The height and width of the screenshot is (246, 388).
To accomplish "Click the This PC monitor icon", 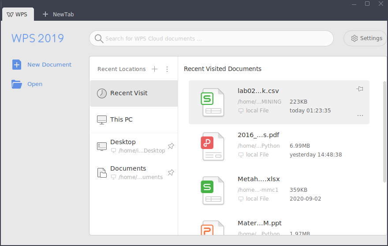I will (x=102, y=120).
